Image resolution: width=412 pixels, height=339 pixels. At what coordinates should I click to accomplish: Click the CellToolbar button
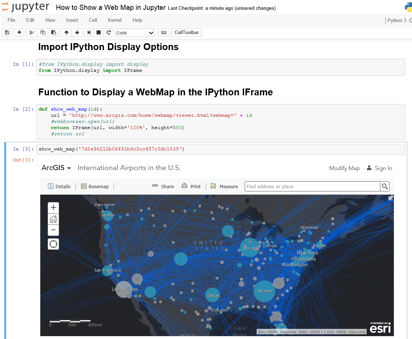click(187, 33)
